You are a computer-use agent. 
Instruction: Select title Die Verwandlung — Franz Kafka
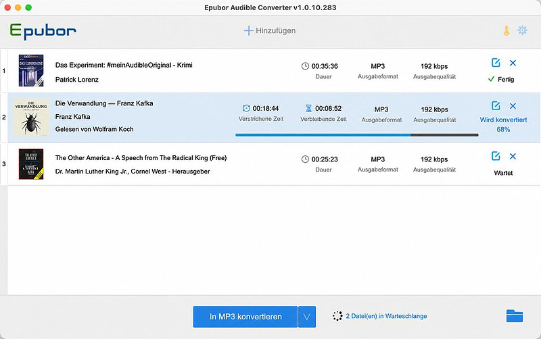click(104, 103)
